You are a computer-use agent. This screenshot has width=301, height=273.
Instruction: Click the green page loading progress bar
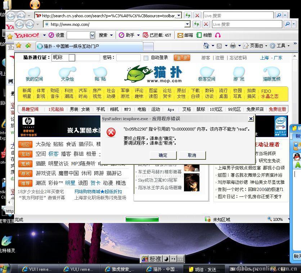(142, 219)
